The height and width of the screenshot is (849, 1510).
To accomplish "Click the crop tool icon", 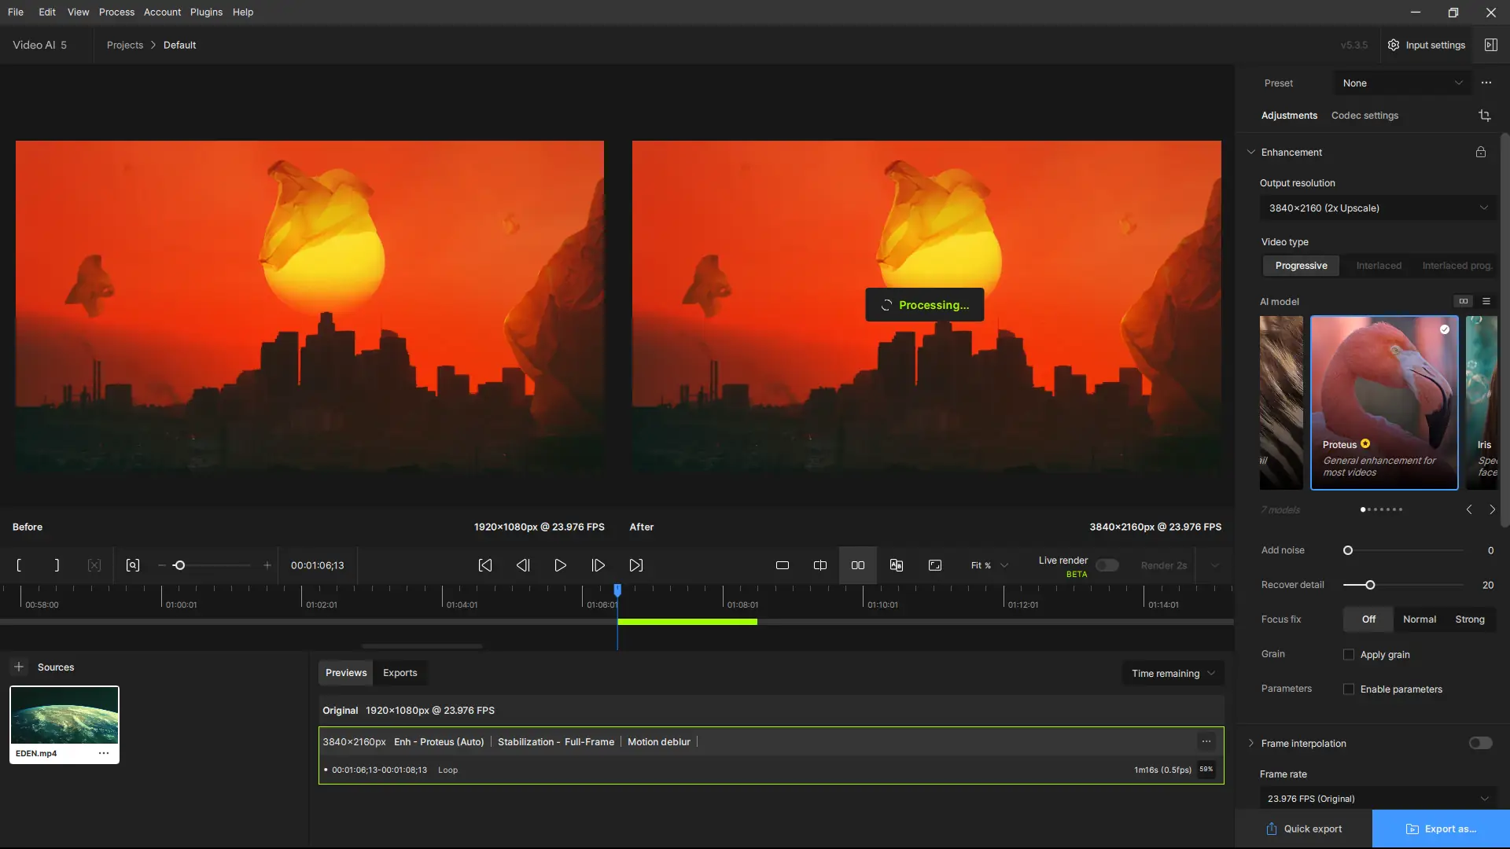I will coord(1484,116).
